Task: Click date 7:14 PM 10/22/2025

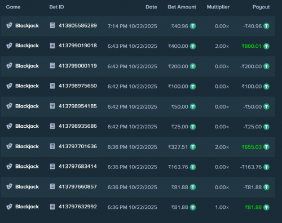Action: point(132,26)
